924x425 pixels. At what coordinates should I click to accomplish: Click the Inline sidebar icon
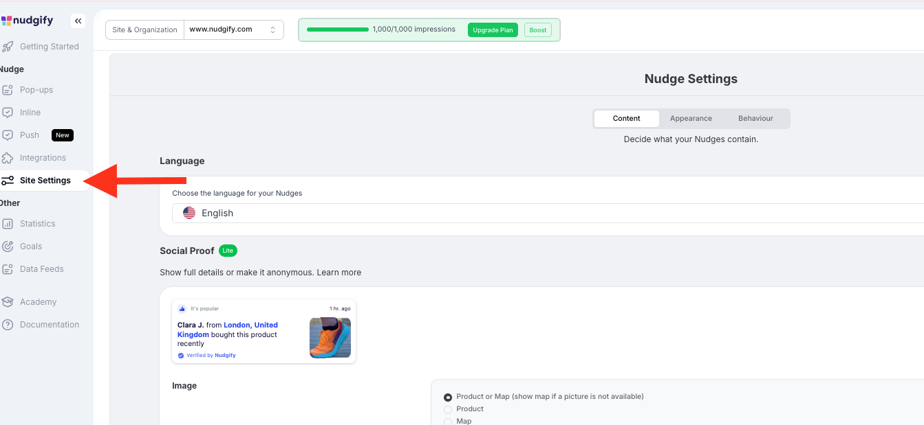pyautogui.click(x=8, y=113)
